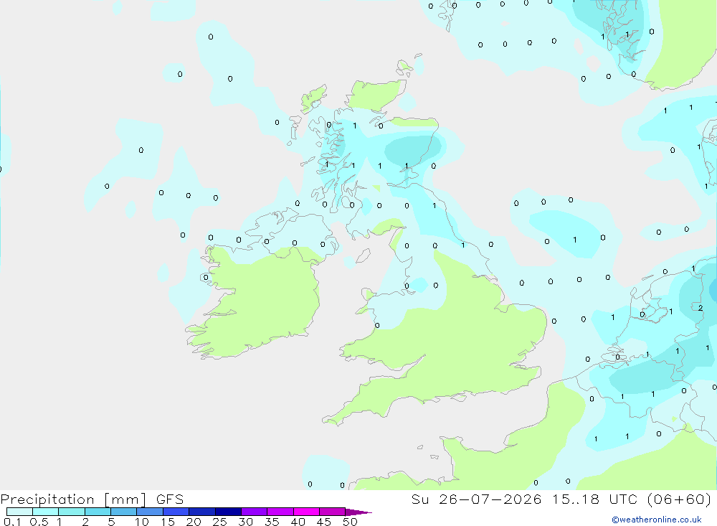Image resolution: width=717 pixels, height=526 pixels.
Task: Click the '40' legend label
Action: coord(298,522)
